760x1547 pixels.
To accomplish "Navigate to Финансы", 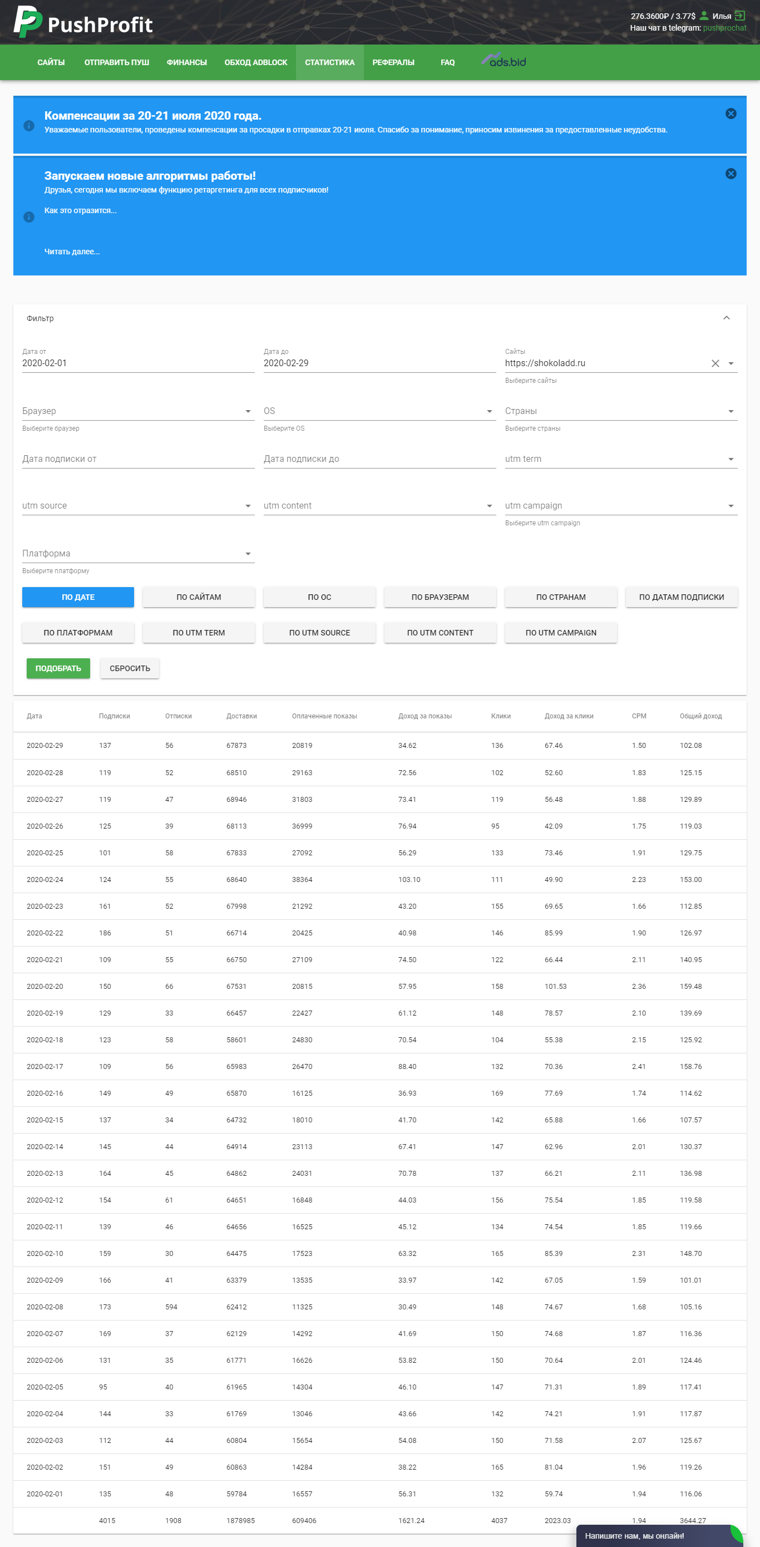I will pyautogui.click(x=187, y=62).
